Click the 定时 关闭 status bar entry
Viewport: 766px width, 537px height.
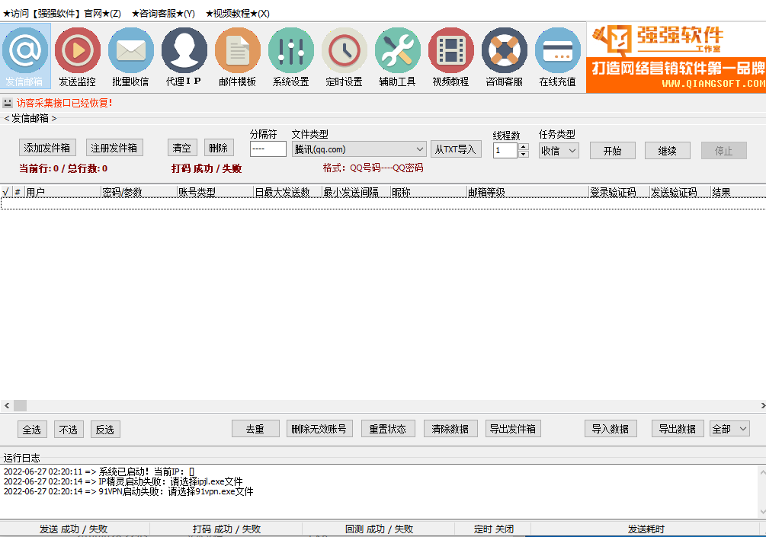pyautogui.click(x=493, y=529)
